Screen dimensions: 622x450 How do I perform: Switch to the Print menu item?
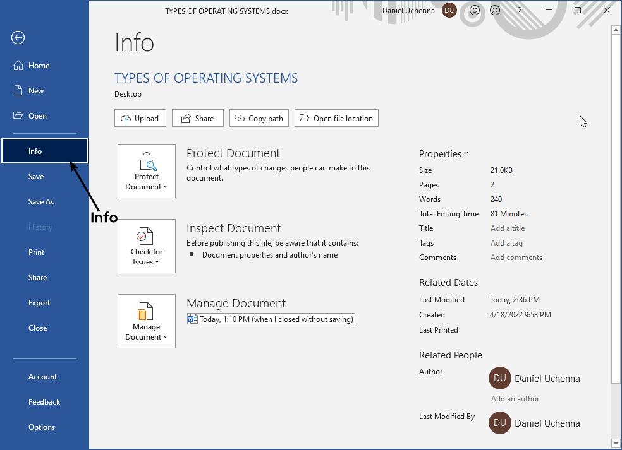(36, 252)
